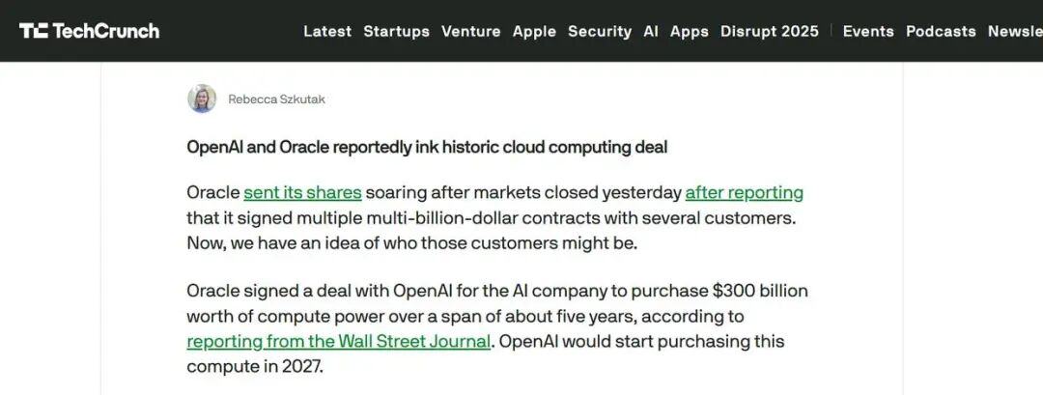Open the AI section in navbar

pyautogui.click(x=651, y=31)
